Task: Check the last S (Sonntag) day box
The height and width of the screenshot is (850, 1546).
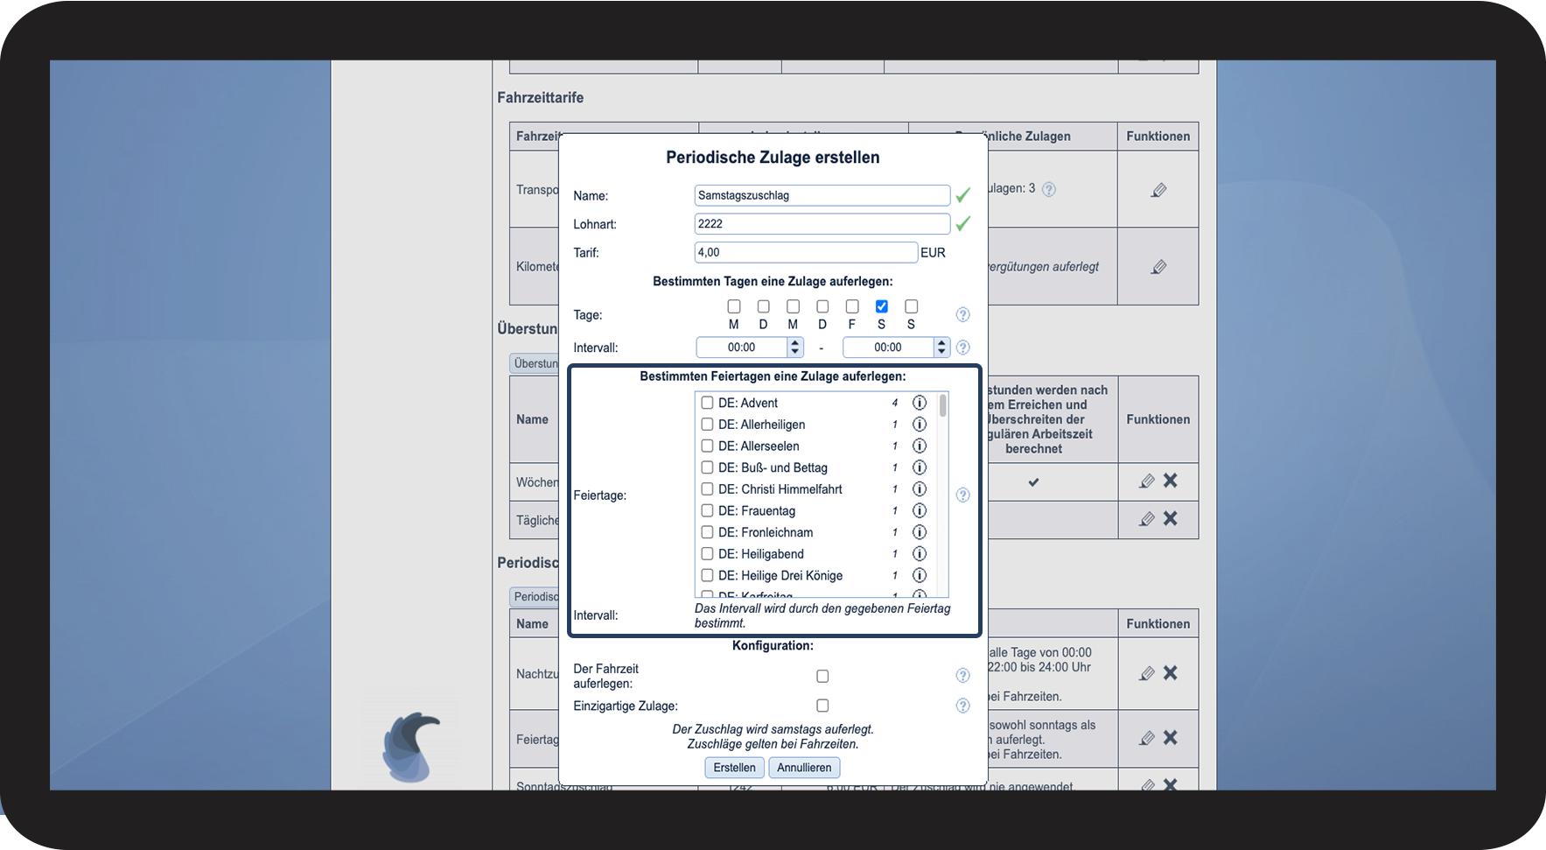Action: tap(912, 306)
